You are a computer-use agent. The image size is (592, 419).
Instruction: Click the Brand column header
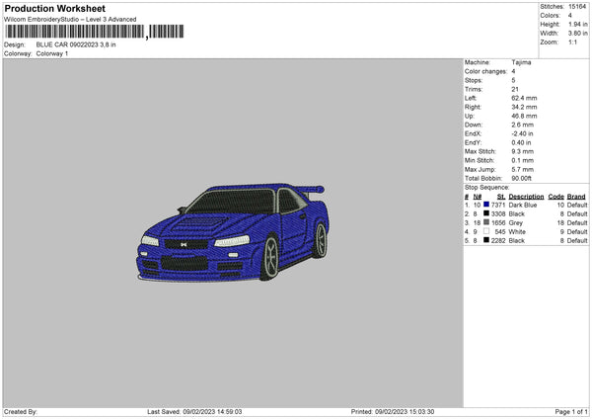[576, 195]
